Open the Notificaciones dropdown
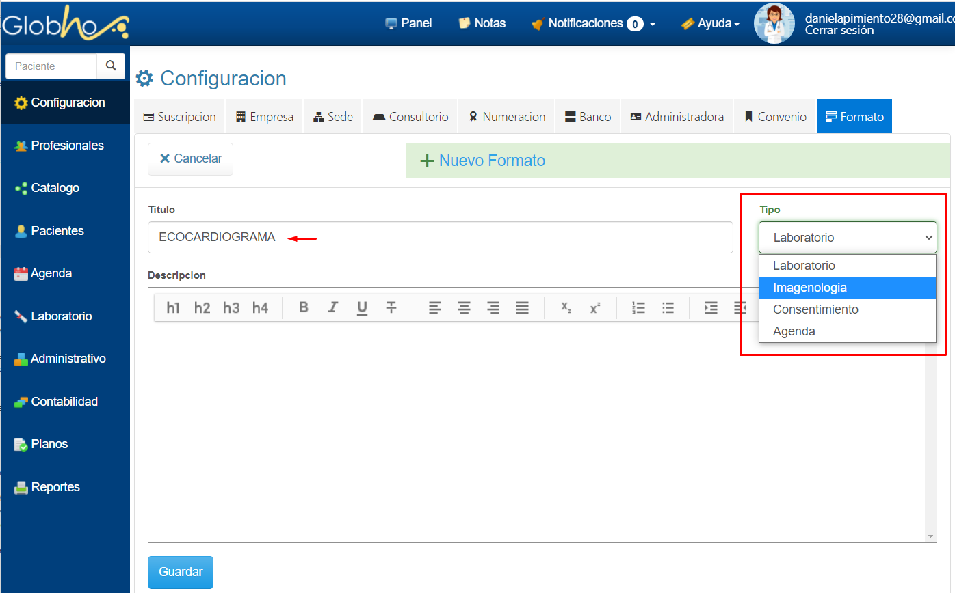955x593 pixels. (593, 23)
